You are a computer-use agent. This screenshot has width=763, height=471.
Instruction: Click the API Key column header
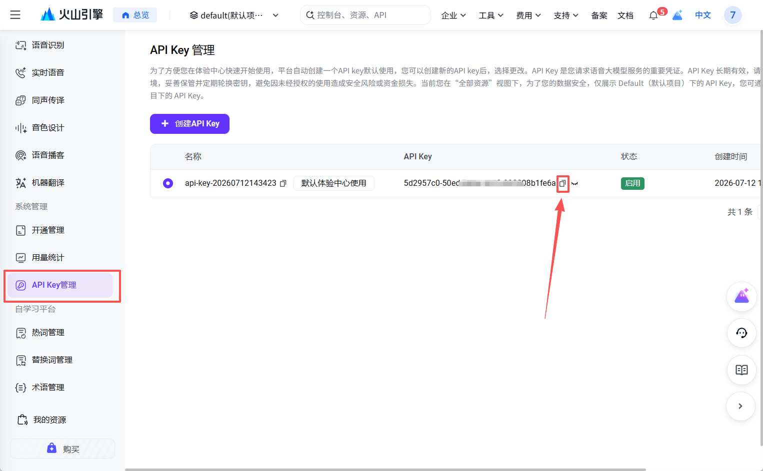417,157
